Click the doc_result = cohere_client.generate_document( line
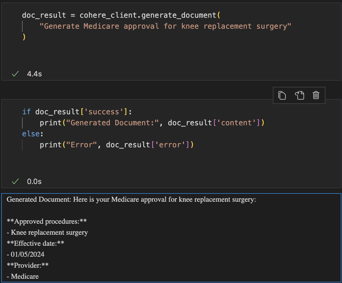The width and height of the screenshot is (342, 283). tap(121, 15)
